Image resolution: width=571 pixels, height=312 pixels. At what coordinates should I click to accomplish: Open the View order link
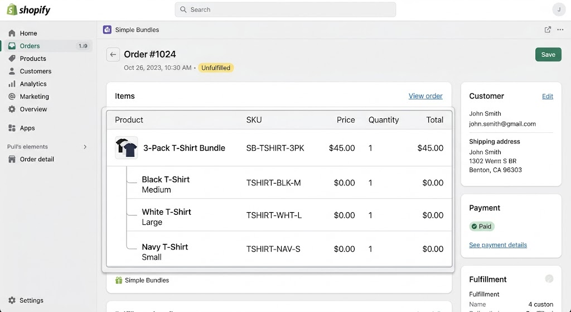425,96
